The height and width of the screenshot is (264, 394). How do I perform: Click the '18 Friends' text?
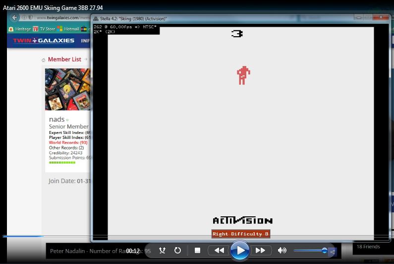pyautogui.click(x=368, y=247)
